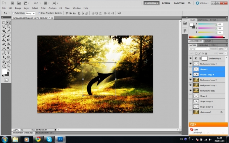
Task: Select the Brush tool
Action: pos(8,36)
